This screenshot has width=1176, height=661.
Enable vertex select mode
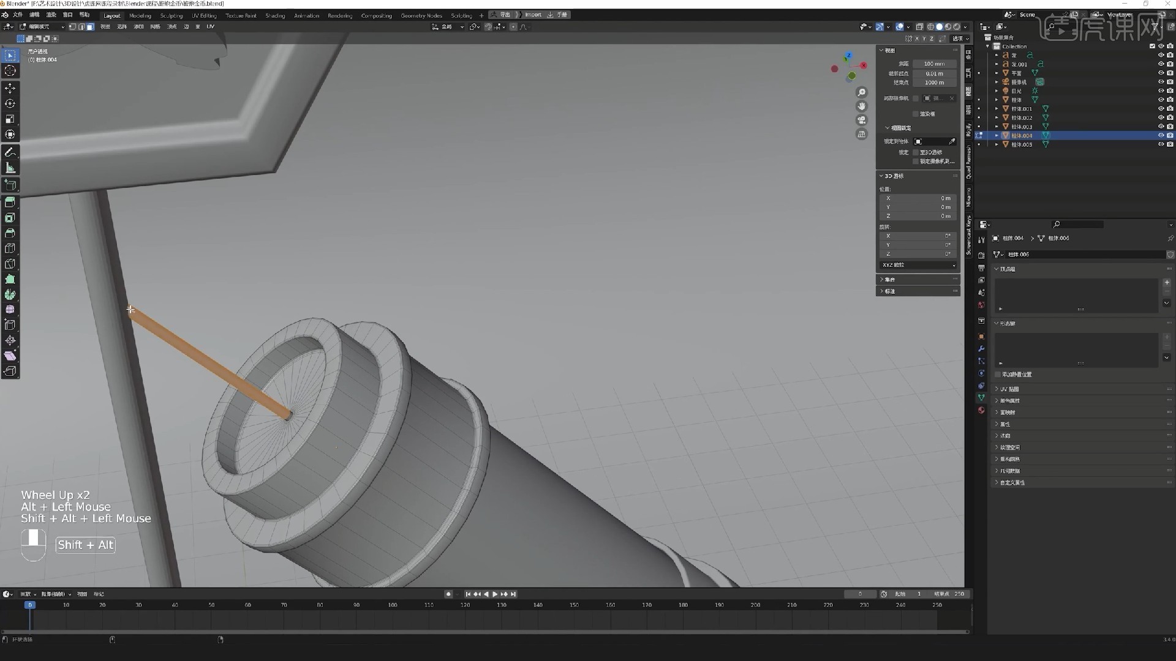[x=72, y=27]
